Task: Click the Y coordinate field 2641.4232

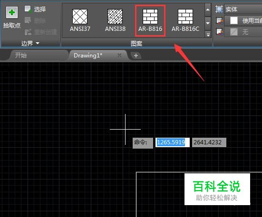Action: coord(209,142)
